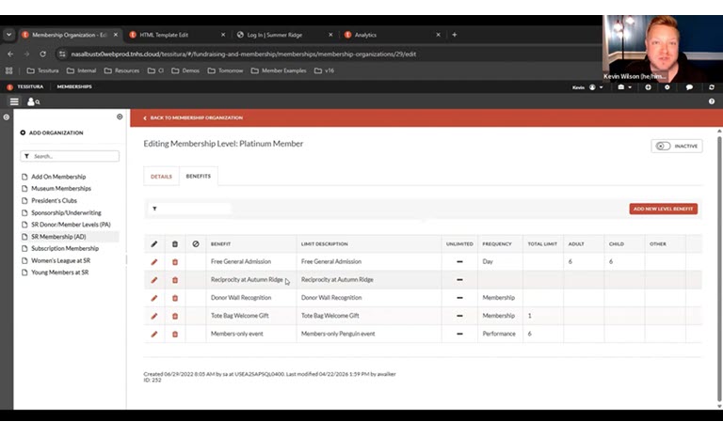Select Sponsorship/Underwriting organization

click(66, 212)
